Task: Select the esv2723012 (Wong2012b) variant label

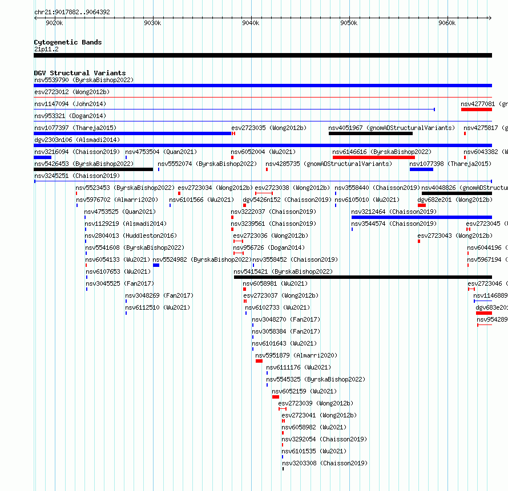Action: click(x=72, y=92)
